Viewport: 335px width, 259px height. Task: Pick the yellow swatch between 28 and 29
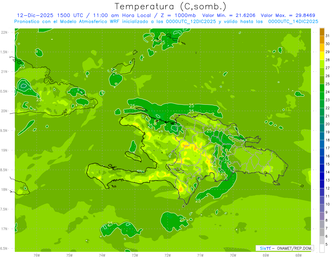322,56
